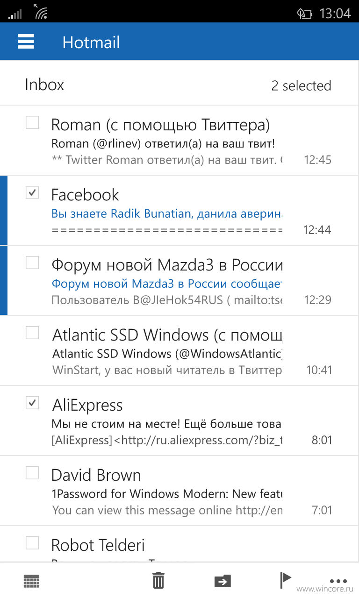Select the Robot Telderi message checkbox

click(32, 543)
